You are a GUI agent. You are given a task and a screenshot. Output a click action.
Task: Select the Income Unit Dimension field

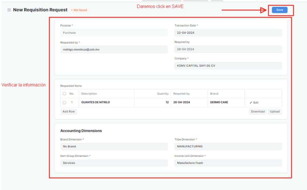[228, 163]
